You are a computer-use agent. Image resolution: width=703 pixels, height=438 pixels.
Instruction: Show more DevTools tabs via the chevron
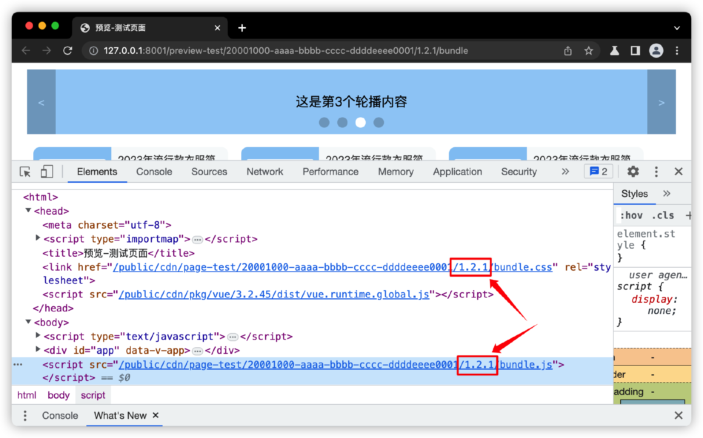point(565,171)
